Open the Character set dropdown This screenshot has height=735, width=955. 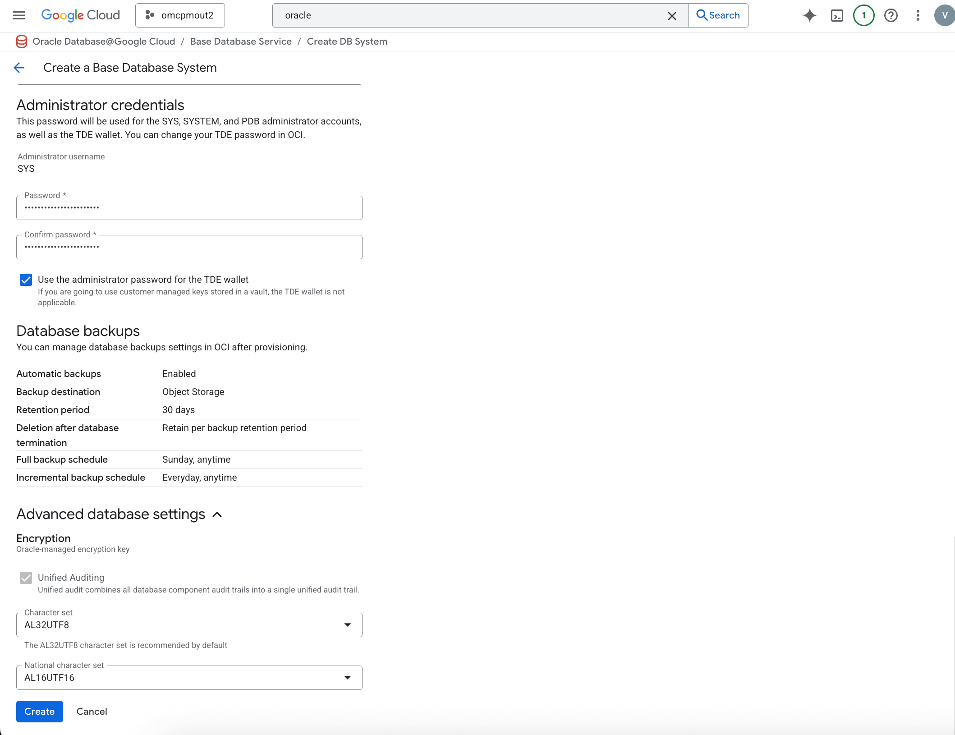[x=347, y=625]
